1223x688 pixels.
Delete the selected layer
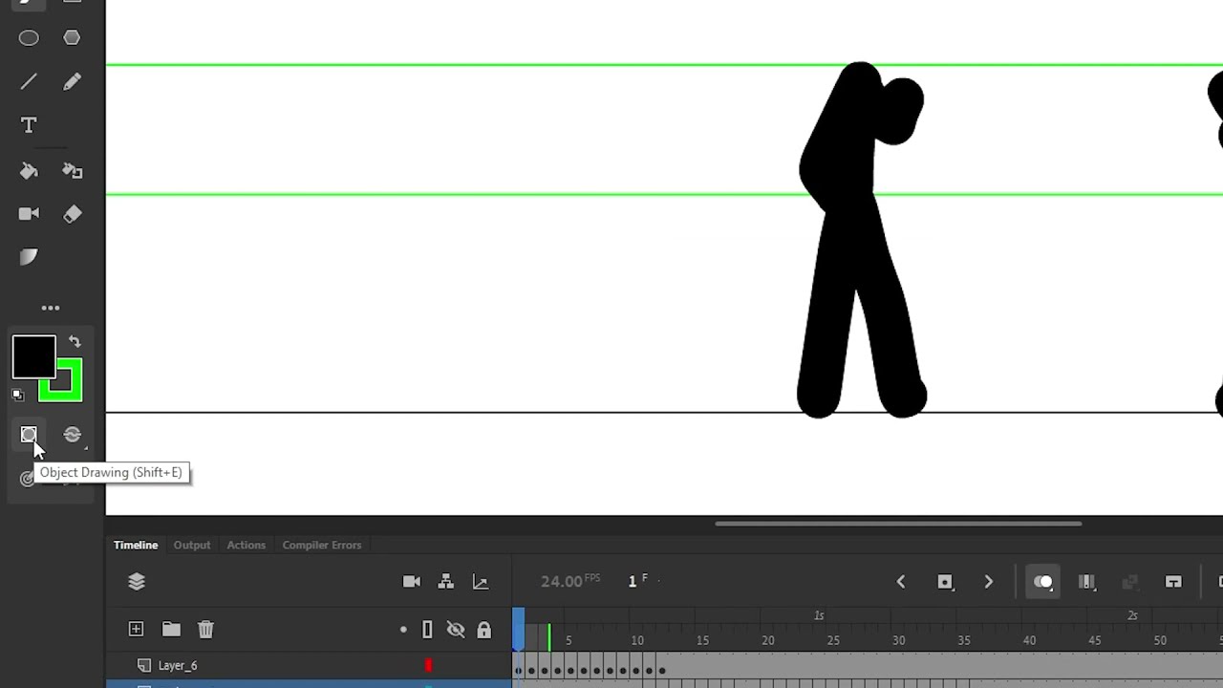coord(205,629)
